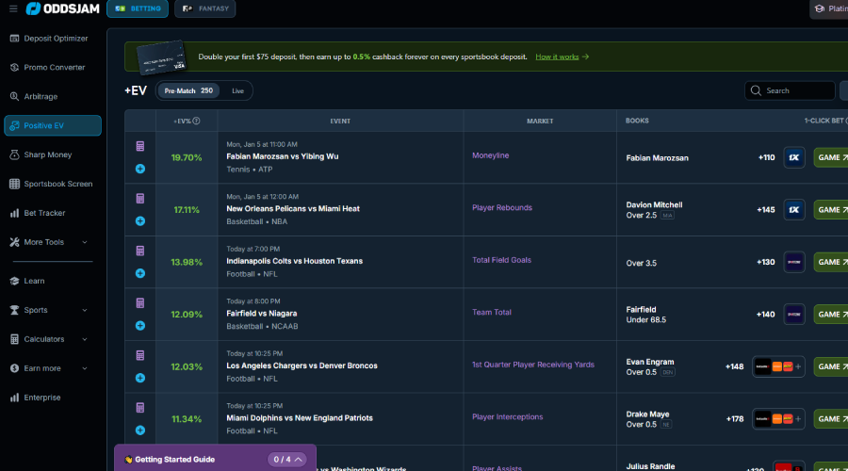
Task: Click Fabian Marozsan vs Yibing Wu event
Action: point(283,156)
